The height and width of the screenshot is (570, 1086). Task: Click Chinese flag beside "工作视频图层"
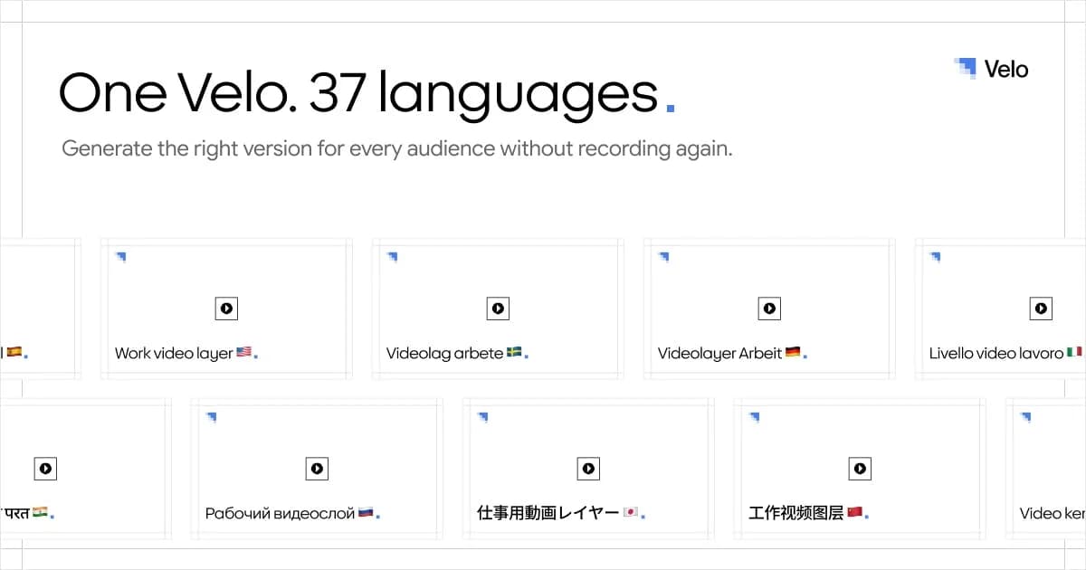tap(854, 513)
